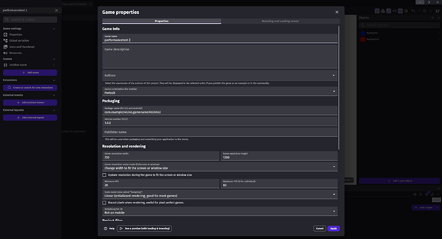Click the Objects panel filter icon
Screen dimensions: 442x239
click(x=432, y=18)
